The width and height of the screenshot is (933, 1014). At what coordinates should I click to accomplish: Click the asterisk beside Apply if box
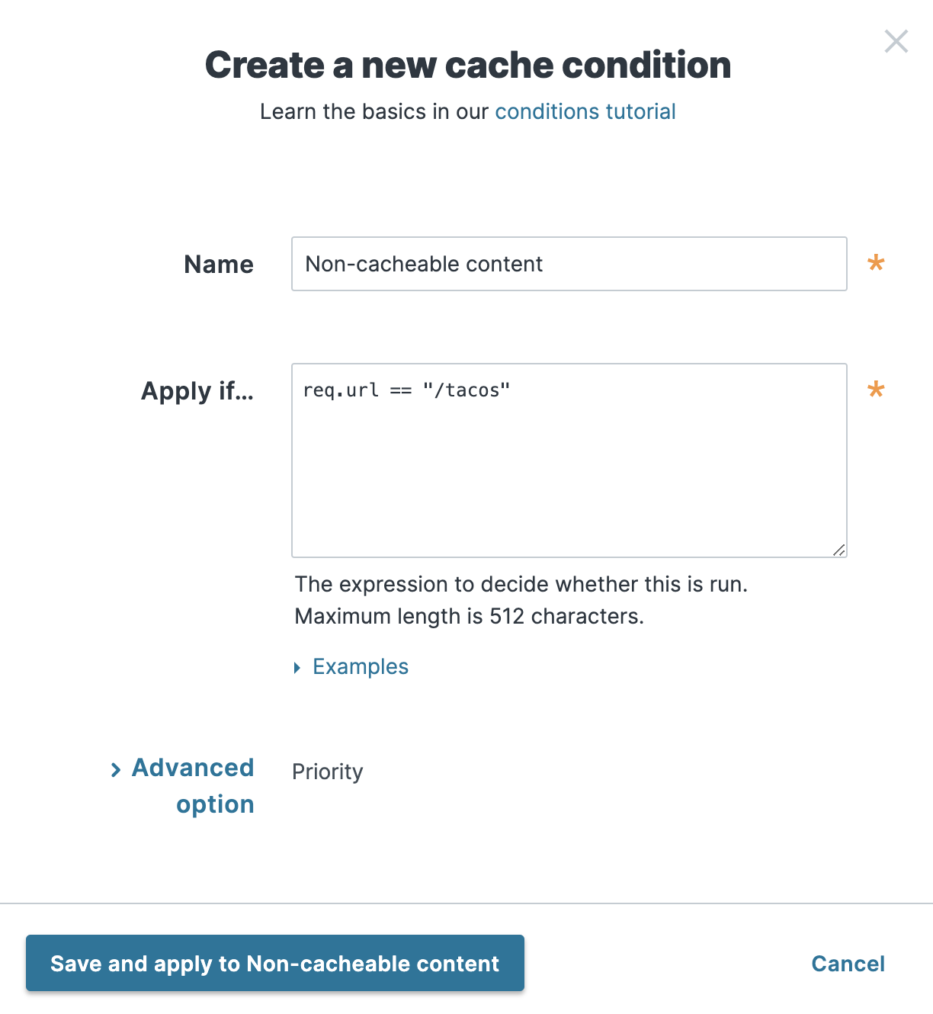(x=877, y=390)
